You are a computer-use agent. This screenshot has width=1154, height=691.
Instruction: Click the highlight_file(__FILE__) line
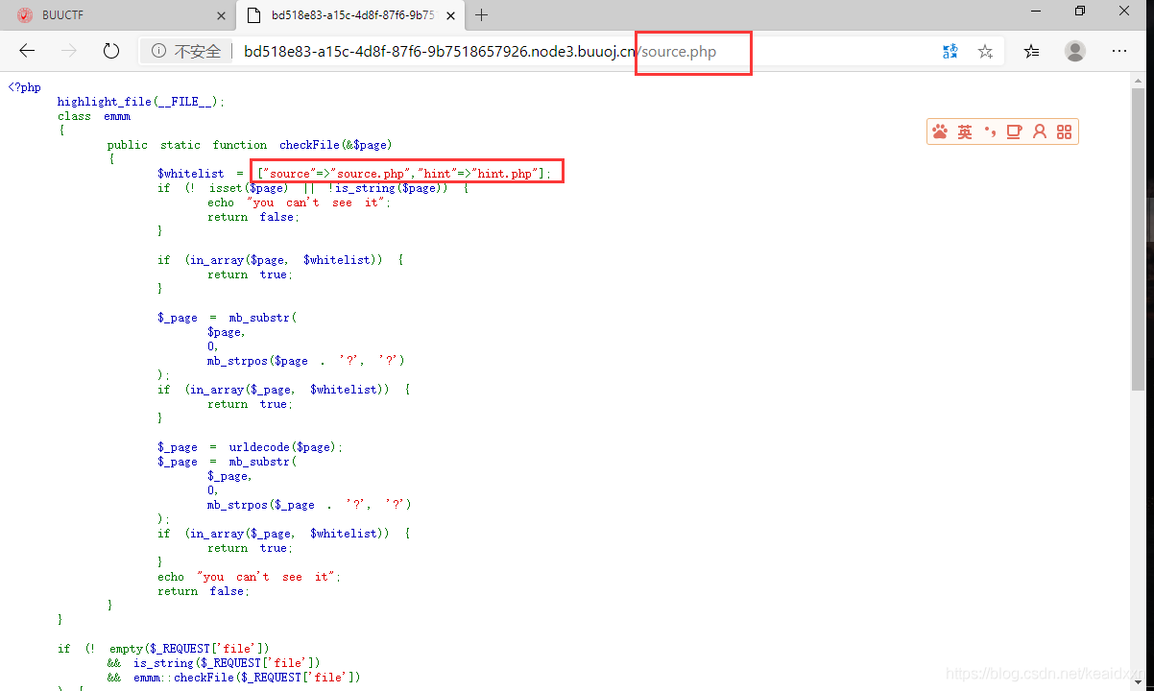point(141,102)
